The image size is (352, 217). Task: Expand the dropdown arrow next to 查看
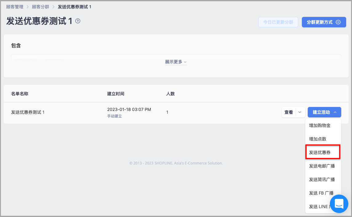pyautogui.click(x=300, y=112)
